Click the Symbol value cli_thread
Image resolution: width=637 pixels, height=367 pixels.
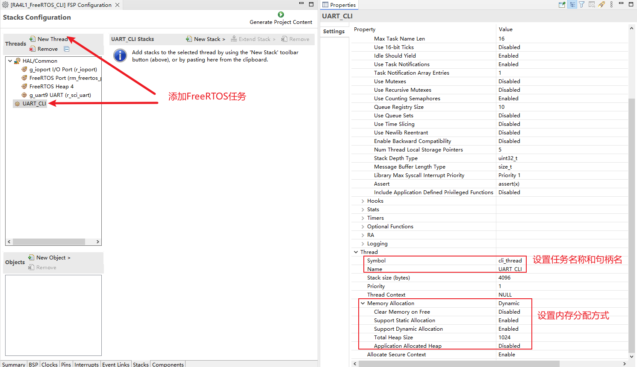tap(510, 261)
